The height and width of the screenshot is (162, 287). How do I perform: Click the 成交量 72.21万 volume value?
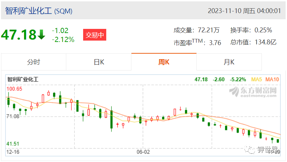point(209,30)
